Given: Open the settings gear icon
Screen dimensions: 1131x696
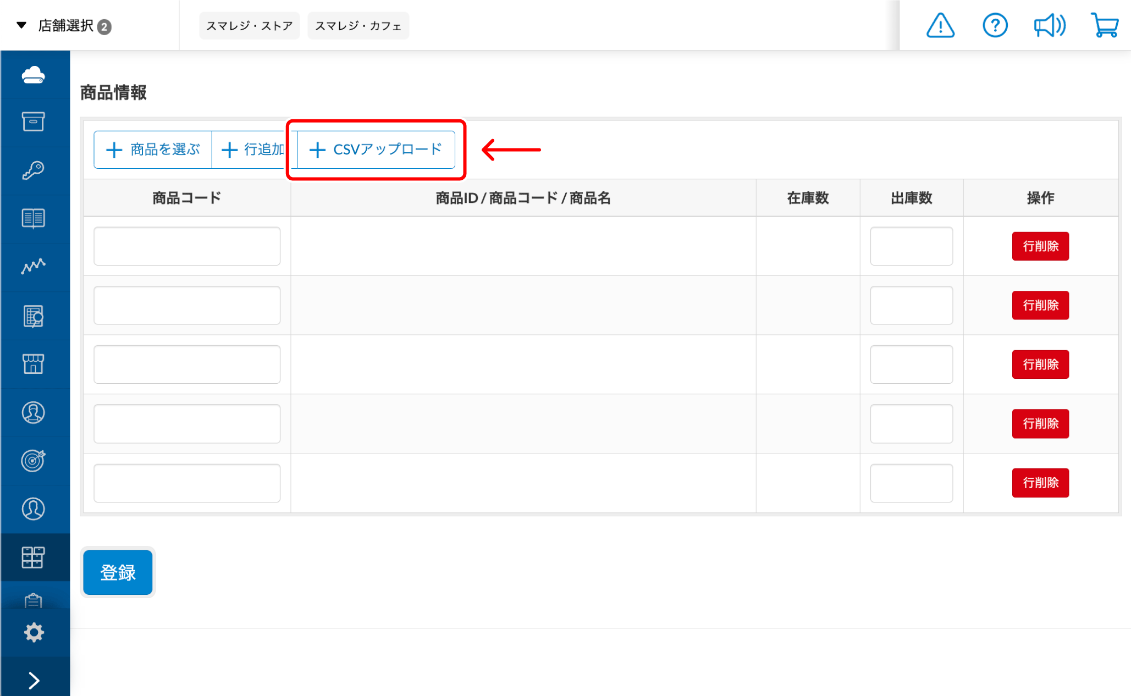Looking at the screenshot, I should pos(34,632).
